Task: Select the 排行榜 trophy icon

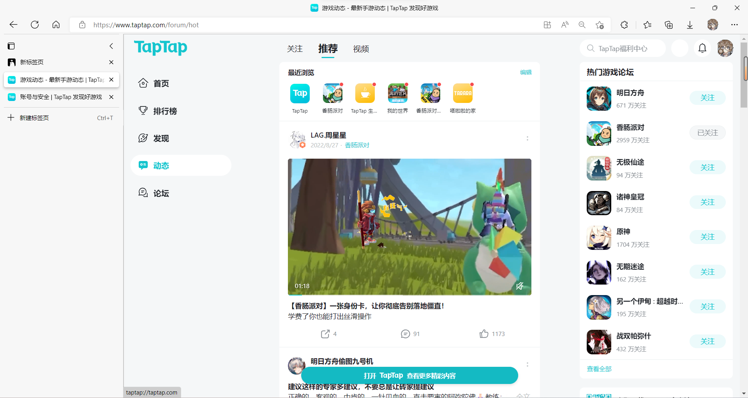Action: (143, 111)
